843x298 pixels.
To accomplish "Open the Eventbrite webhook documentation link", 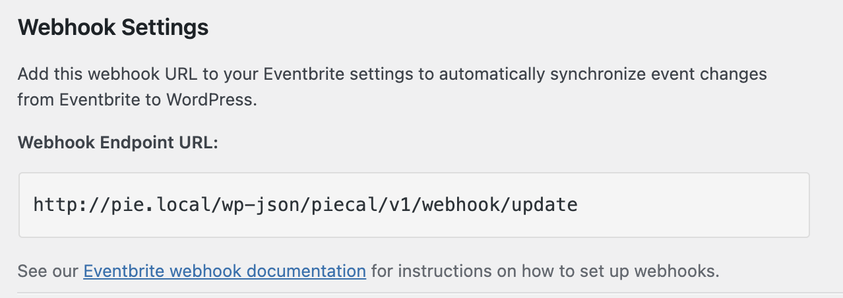I will (x=224, y=271).
